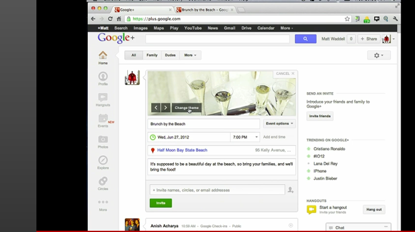Click the Google+ search field
The height and width of the screenshot is (232, 415).
click(217, 39)
